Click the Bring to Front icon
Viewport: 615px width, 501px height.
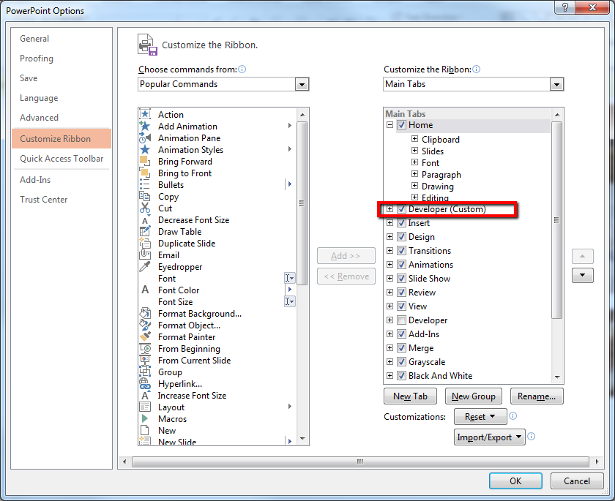(x=145, y=173)
